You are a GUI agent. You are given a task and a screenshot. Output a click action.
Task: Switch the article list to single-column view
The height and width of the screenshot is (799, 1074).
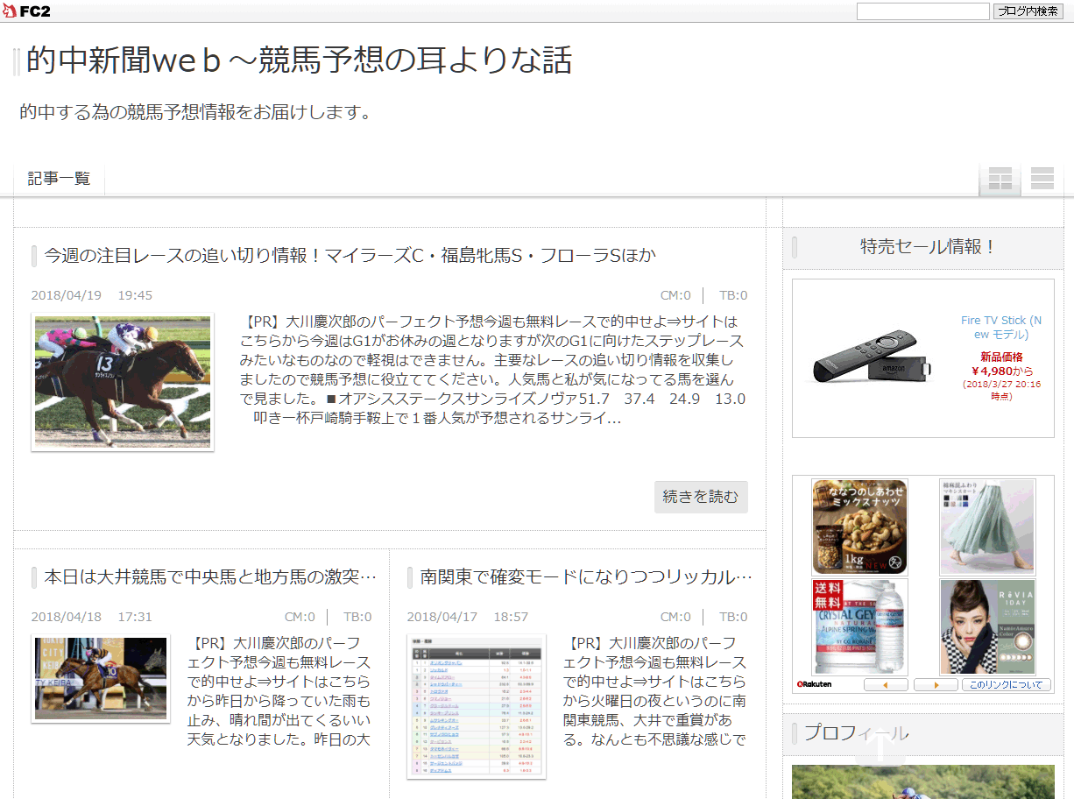point(1042,178)
